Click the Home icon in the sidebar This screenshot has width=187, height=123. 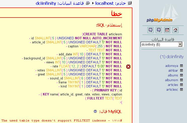[x=175, y=30]
